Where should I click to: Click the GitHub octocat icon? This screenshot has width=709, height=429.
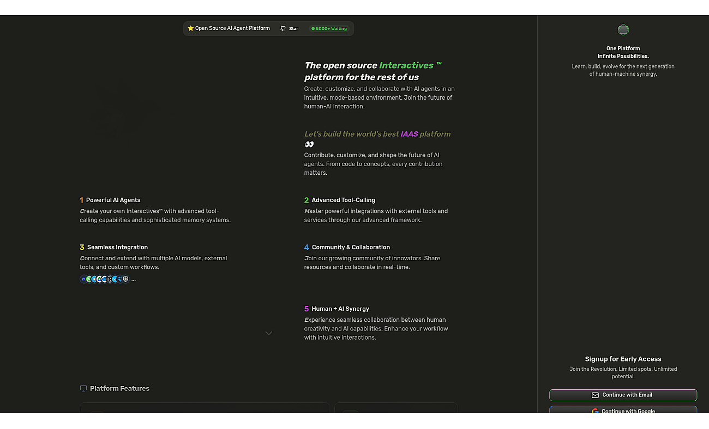tap(283, 28)
